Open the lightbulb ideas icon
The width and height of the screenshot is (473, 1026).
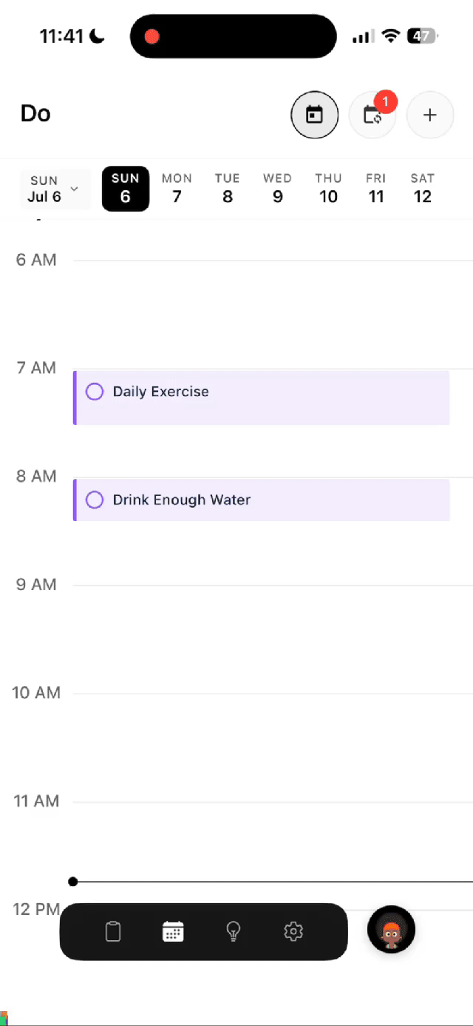tap(234, 931)
